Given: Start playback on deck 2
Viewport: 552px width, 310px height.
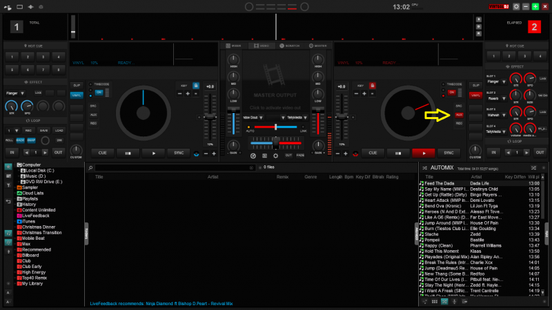Looking at the screenshot, I should [424, 153].
